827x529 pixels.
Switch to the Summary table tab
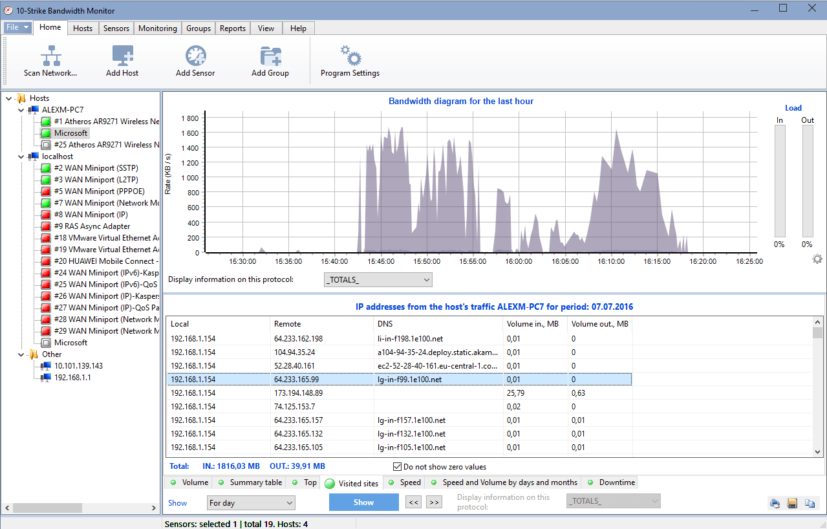[250, 482]
